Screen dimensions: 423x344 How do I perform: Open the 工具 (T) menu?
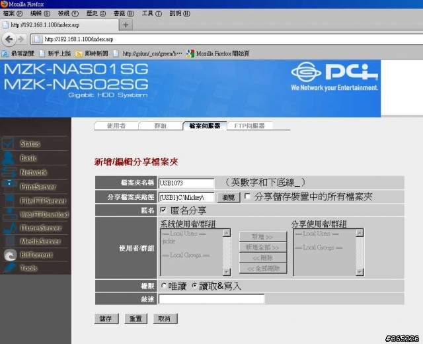coord(152,13)
